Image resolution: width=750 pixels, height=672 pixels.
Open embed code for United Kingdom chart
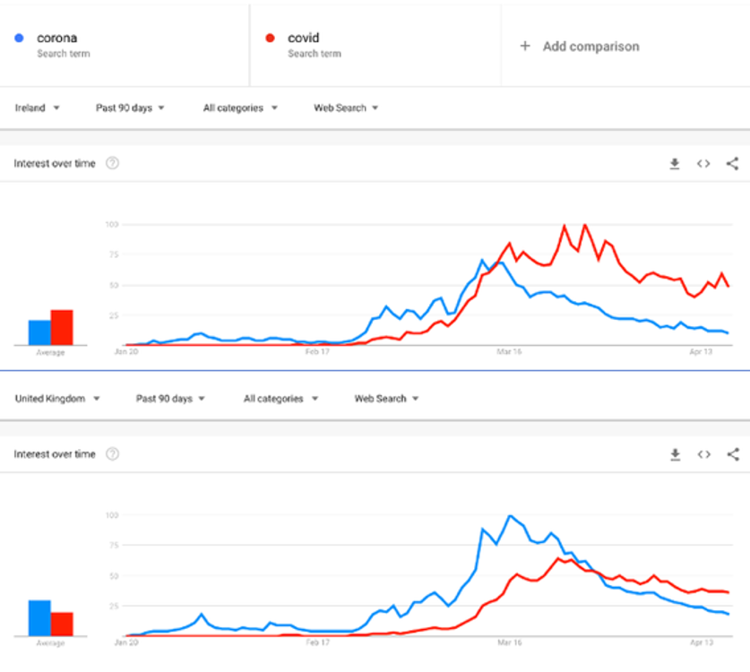(x=703, y=455)
